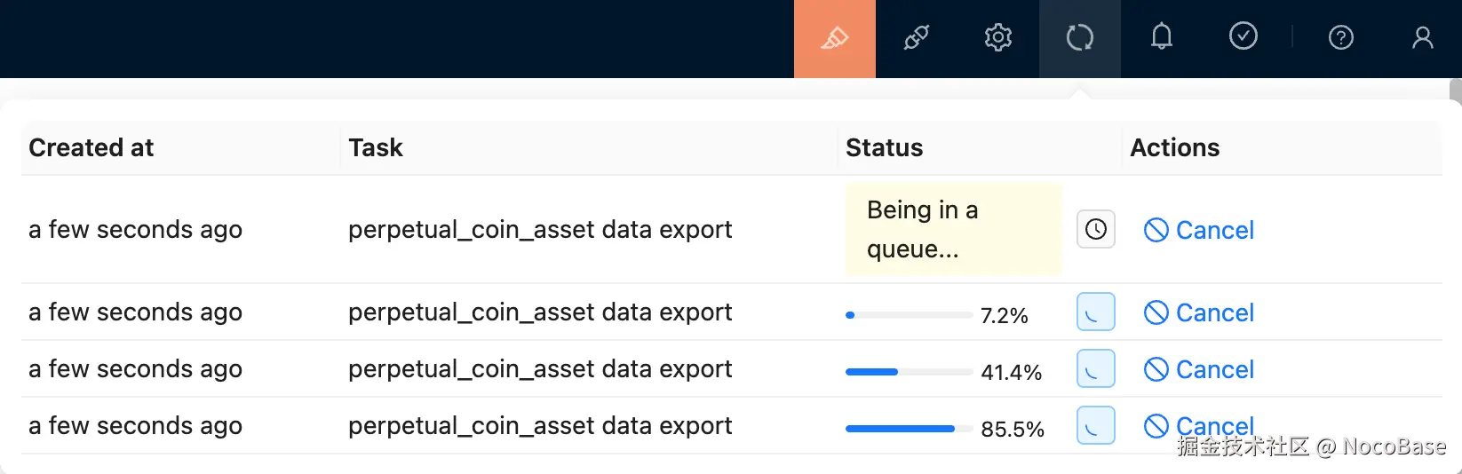Cancel the export task at 85.5%

(1199, 426)
